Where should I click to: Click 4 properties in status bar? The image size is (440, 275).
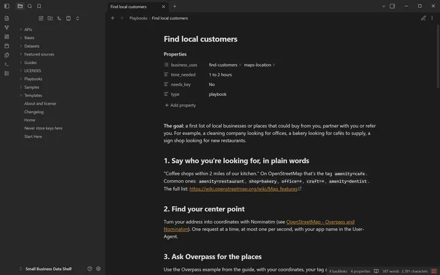[x=361, y=271]
